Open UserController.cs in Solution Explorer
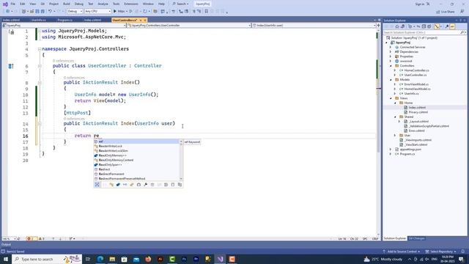469x264 pixels. (x=416, y=75)
